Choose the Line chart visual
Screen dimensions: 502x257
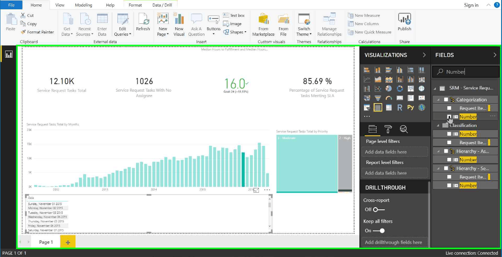click(x=367, y=79)
